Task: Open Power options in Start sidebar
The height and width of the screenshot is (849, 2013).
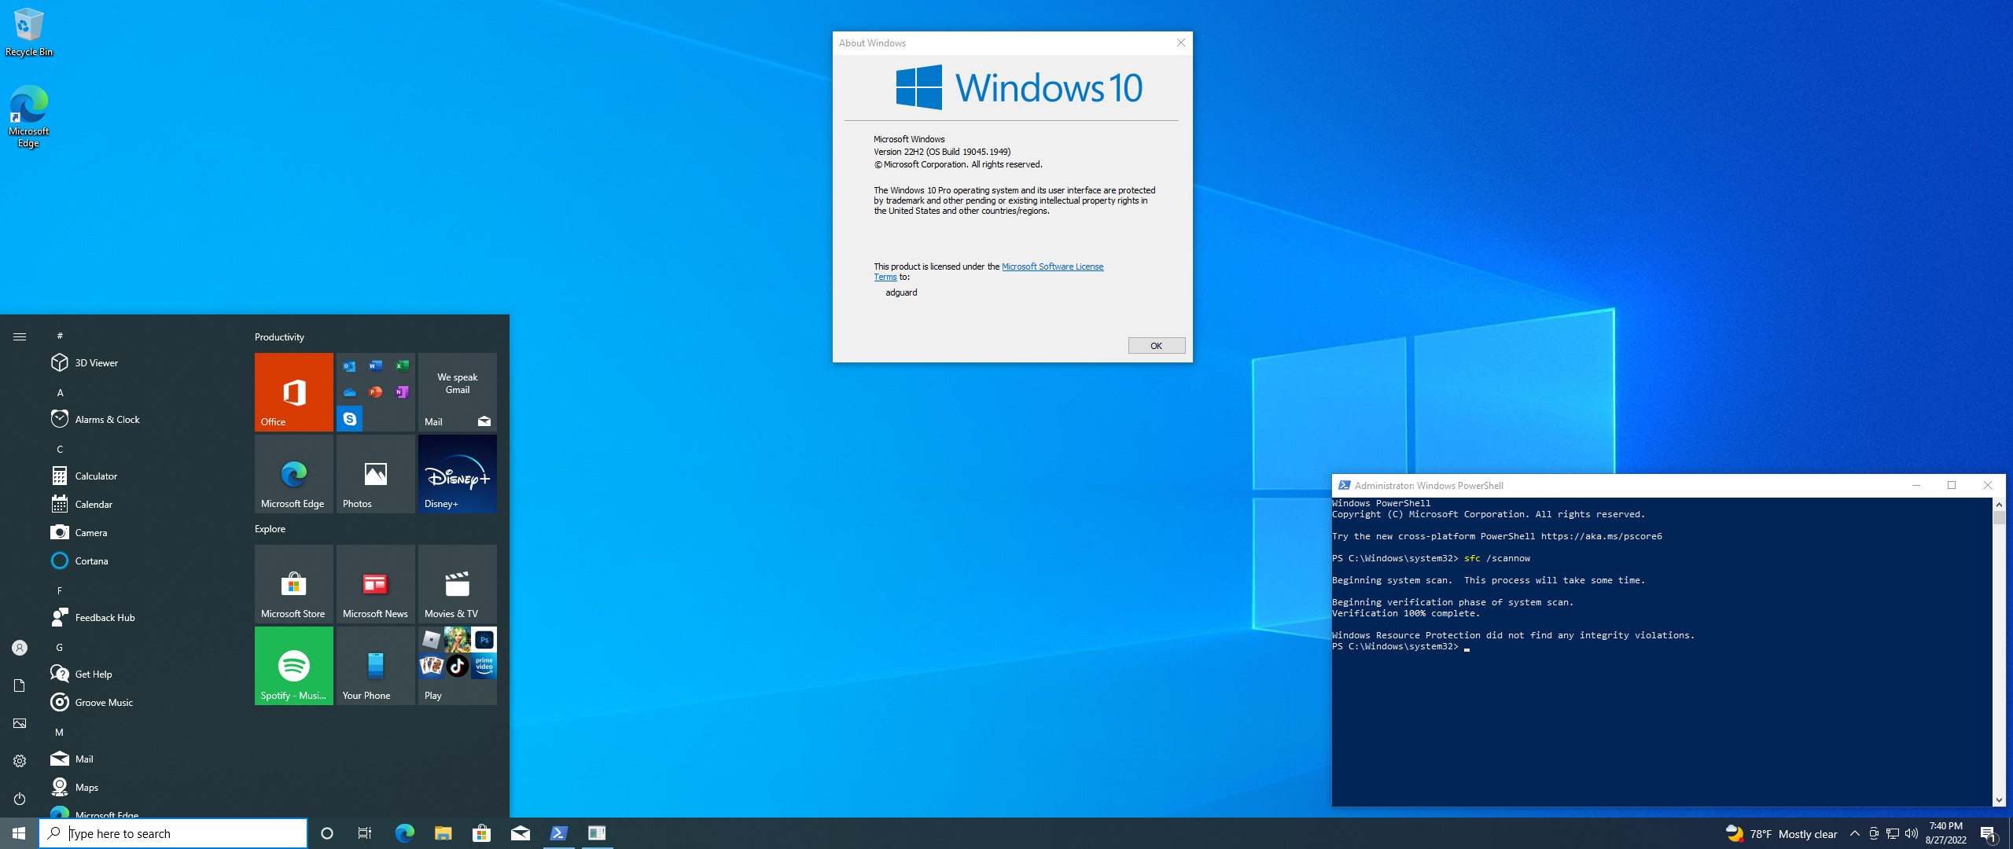Action: pos(20,799)
